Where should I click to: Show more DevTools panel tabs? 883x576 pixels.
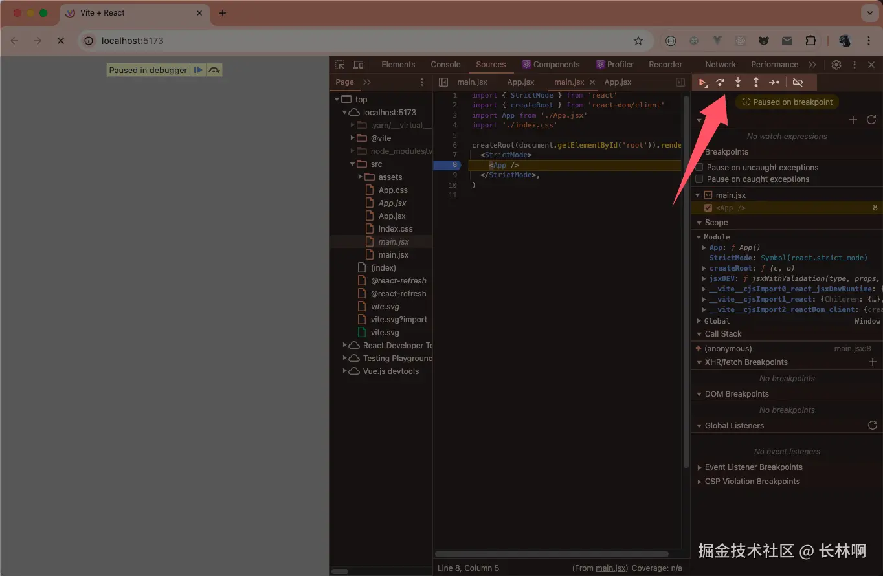click(812, 65)
